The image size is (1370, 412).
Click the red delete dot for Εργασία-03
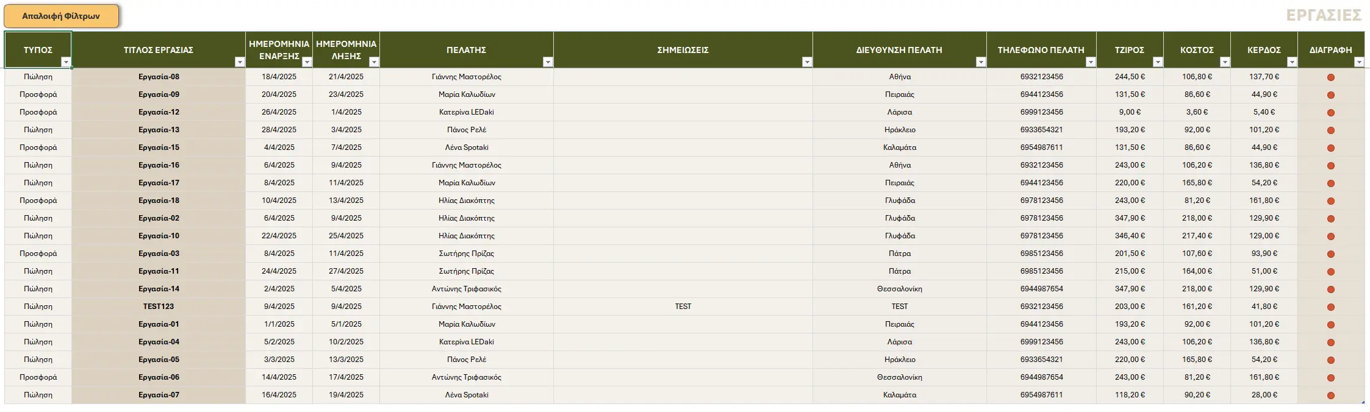pyautogui.click(x=1331, y=254)
